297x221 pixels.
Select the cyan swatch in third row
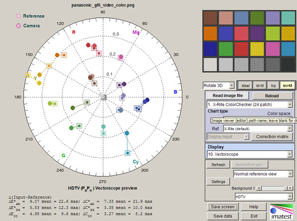pos(288,49)
